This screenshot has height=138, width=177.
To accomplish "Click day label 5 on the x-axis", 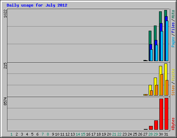I will click(x=32, y=134).
